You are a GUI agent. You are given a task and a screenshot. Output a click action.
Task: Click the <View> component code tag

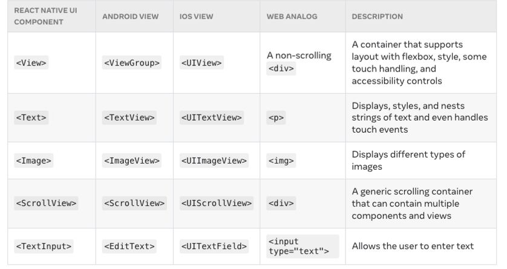[x=31, y=62]
